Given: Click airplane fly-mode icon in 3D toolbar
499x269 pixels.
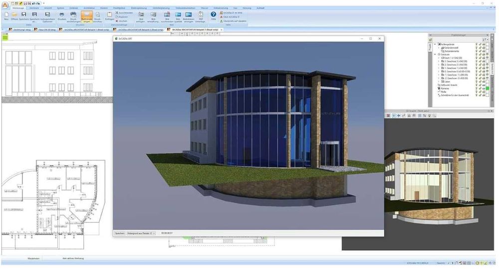Looking at the screenshot, I should coord(398,116).
